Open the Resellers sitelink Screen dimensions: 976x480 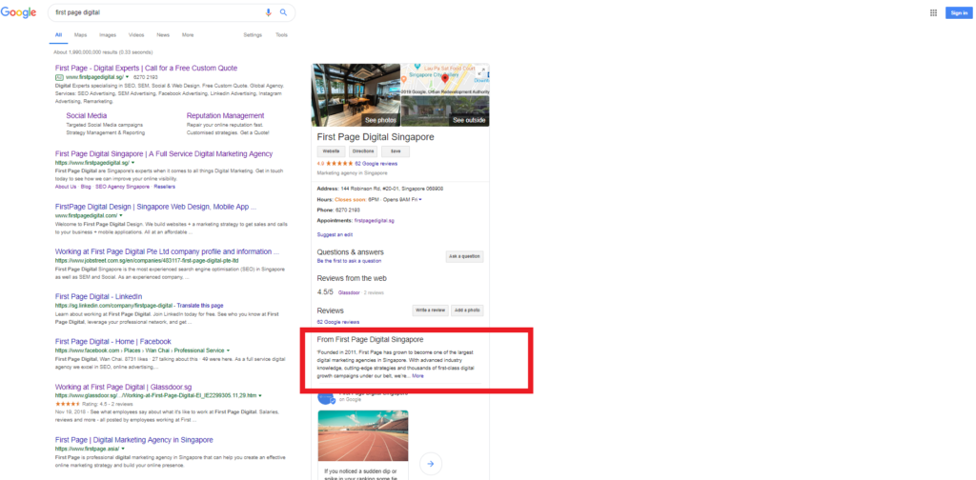pos(164,187)
